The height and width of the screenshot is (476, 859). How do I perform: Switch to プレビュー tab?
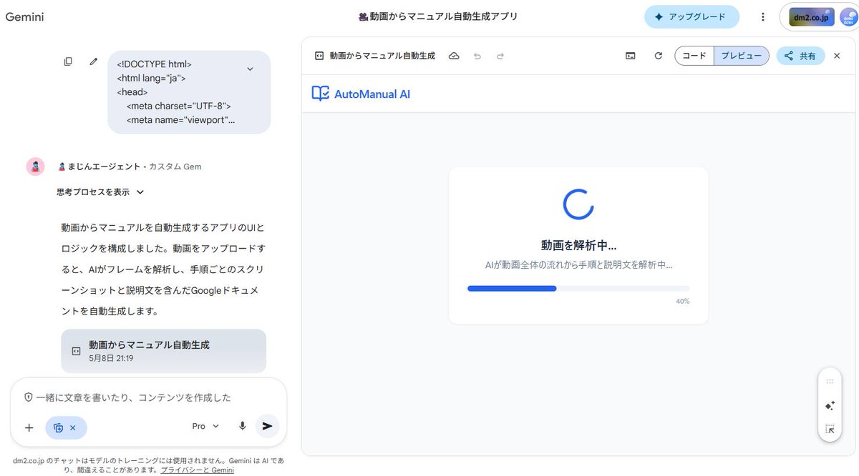click(742, 56)
